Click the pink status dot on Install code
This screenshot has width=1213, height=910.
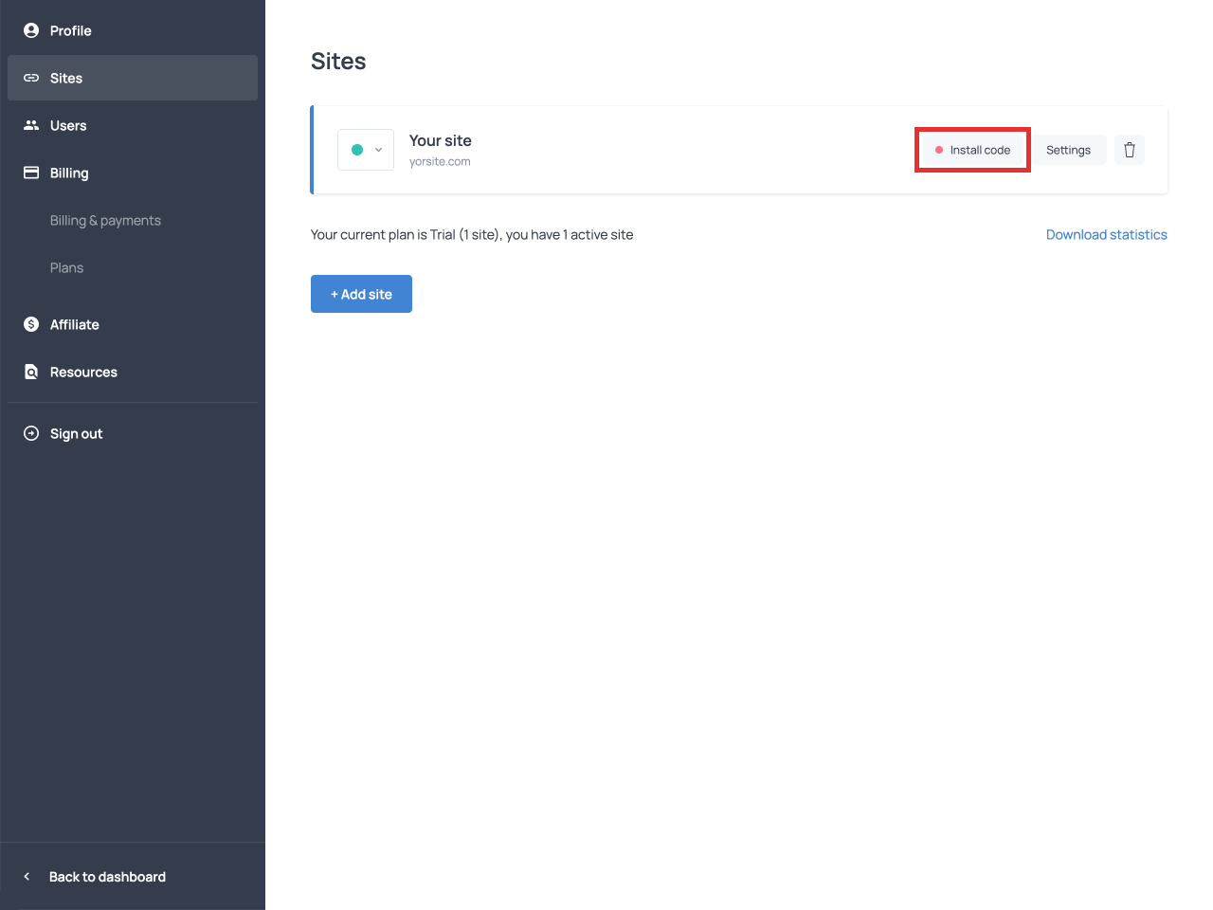[939, 150]
